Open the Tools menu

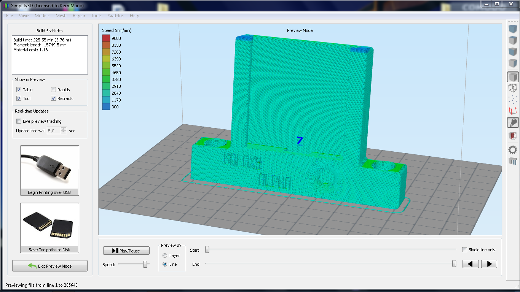pyautogui.click(x=96, y=16)
